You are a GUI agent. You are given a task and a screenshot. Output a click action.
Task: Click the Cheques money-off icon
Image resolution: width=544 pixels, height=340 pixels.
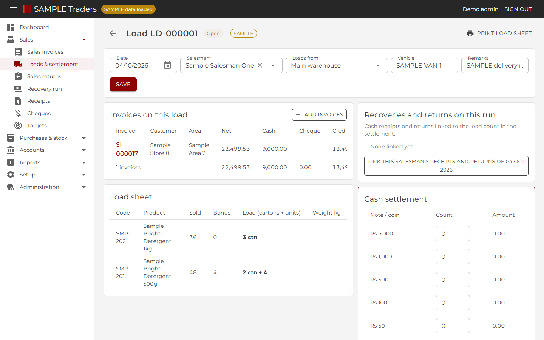[18, 113]
